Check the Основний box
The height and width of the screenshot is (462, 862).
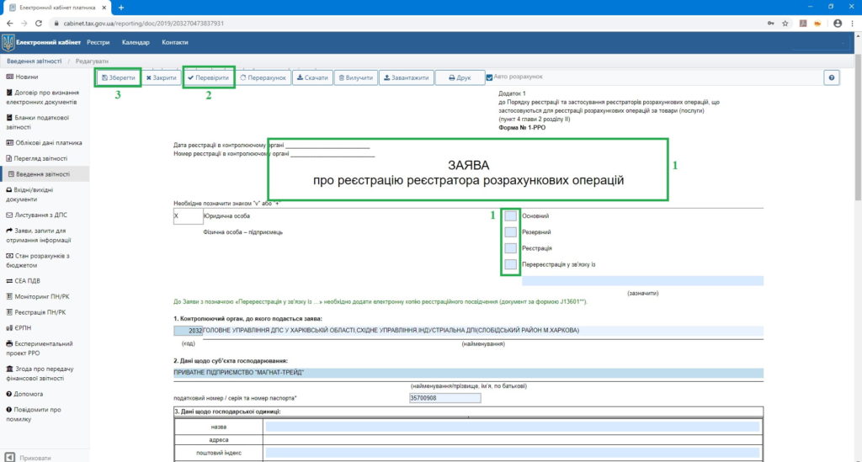tap(510, 216)
